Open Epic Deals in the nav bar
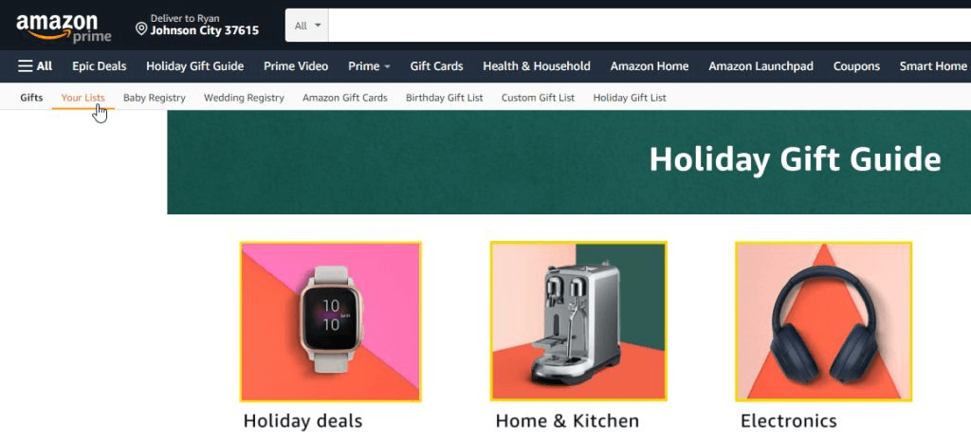The width and height of the screenshot is (971, 442). tap(99, 66)
